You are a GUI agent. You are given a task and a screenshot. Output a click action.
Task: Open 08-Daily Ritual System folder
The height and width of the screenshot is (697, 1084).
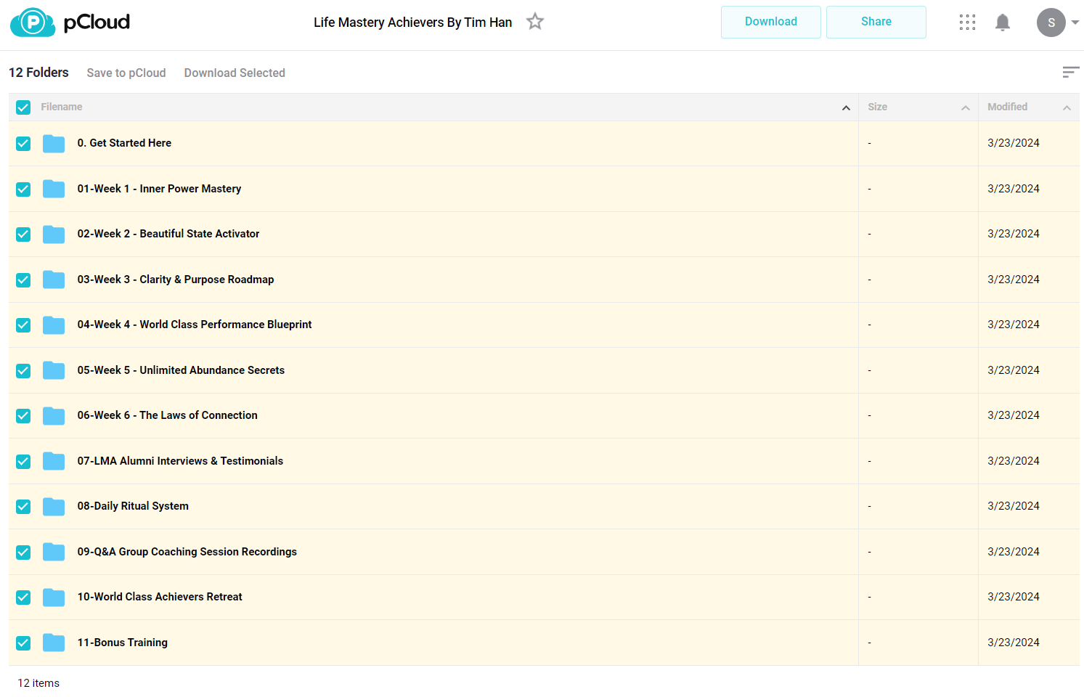pyautogui.click(x=133, y=506)
